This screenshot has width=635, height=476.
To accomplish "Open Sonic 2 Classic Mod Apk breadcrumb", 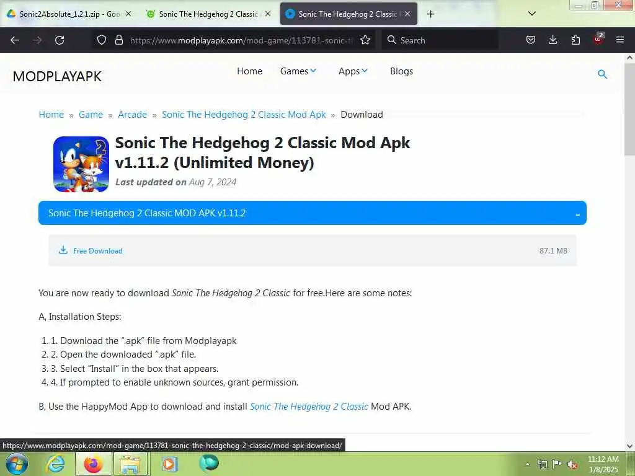I will pyautogui.click(x=244, y=115).
